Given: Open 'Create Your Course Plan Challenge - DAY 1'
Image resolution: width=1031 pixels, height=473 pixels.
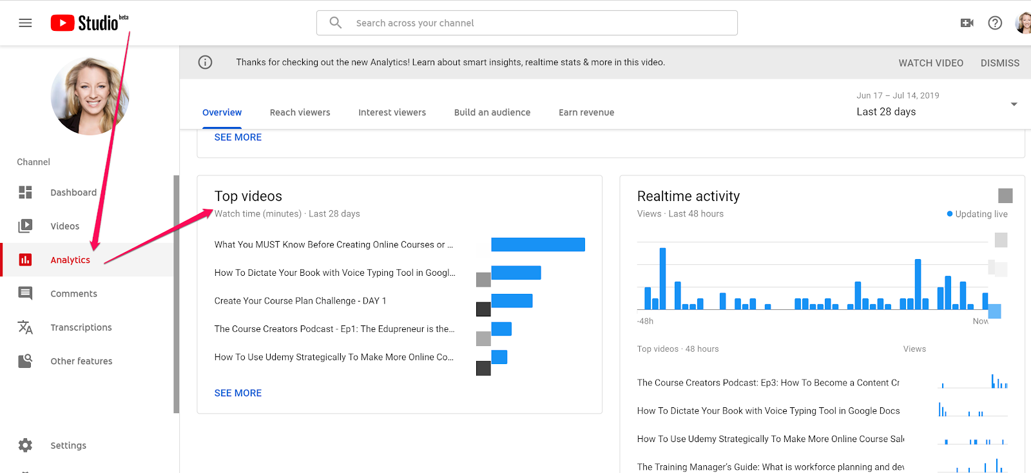Looking at the screenshot, I should (300, 300).
